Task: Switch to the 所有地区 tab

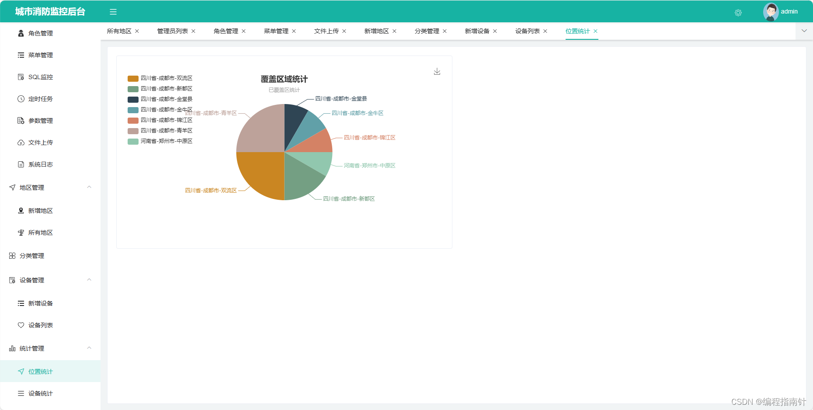Action: [x=119, y=31]
